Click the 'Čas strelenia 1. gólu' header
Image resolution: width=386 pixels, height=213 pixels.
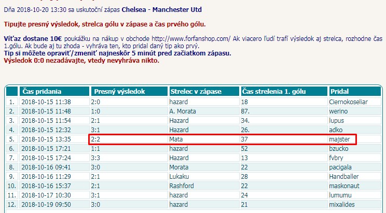tap(273, 91)
